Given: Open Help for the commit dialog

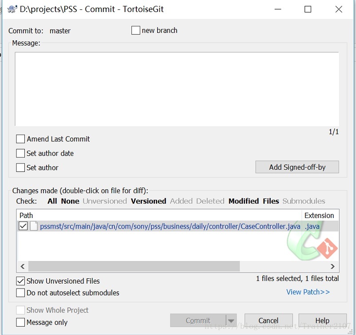Looking at the screenshot, I should coord(322,320).
